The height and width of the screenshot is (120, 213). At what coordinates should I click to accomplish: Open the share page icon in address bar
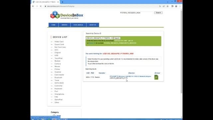pos(164,6)
